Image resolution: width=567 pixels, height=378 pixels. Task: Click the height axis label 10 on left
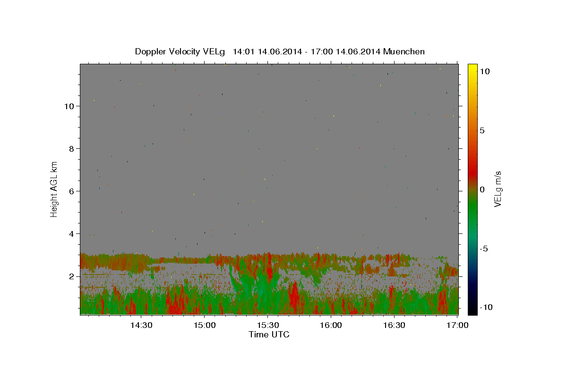point(70,106)
